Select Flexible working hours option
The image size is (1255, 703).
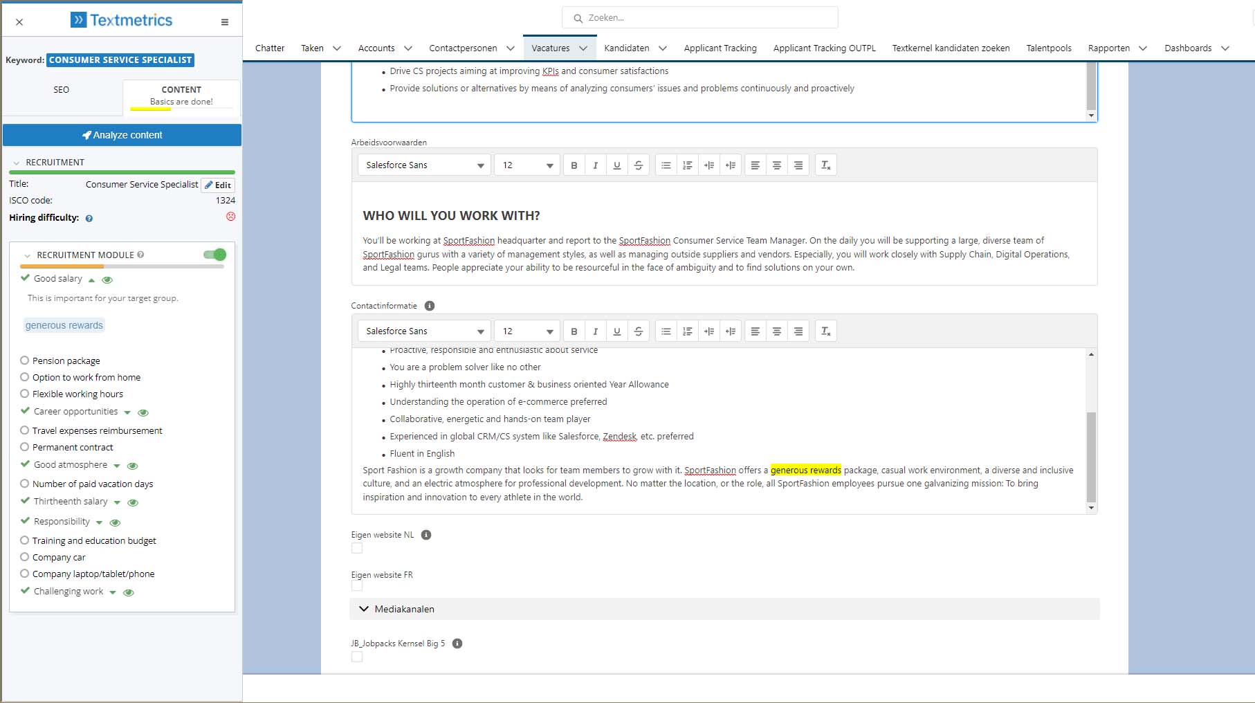tap(25, 394)
